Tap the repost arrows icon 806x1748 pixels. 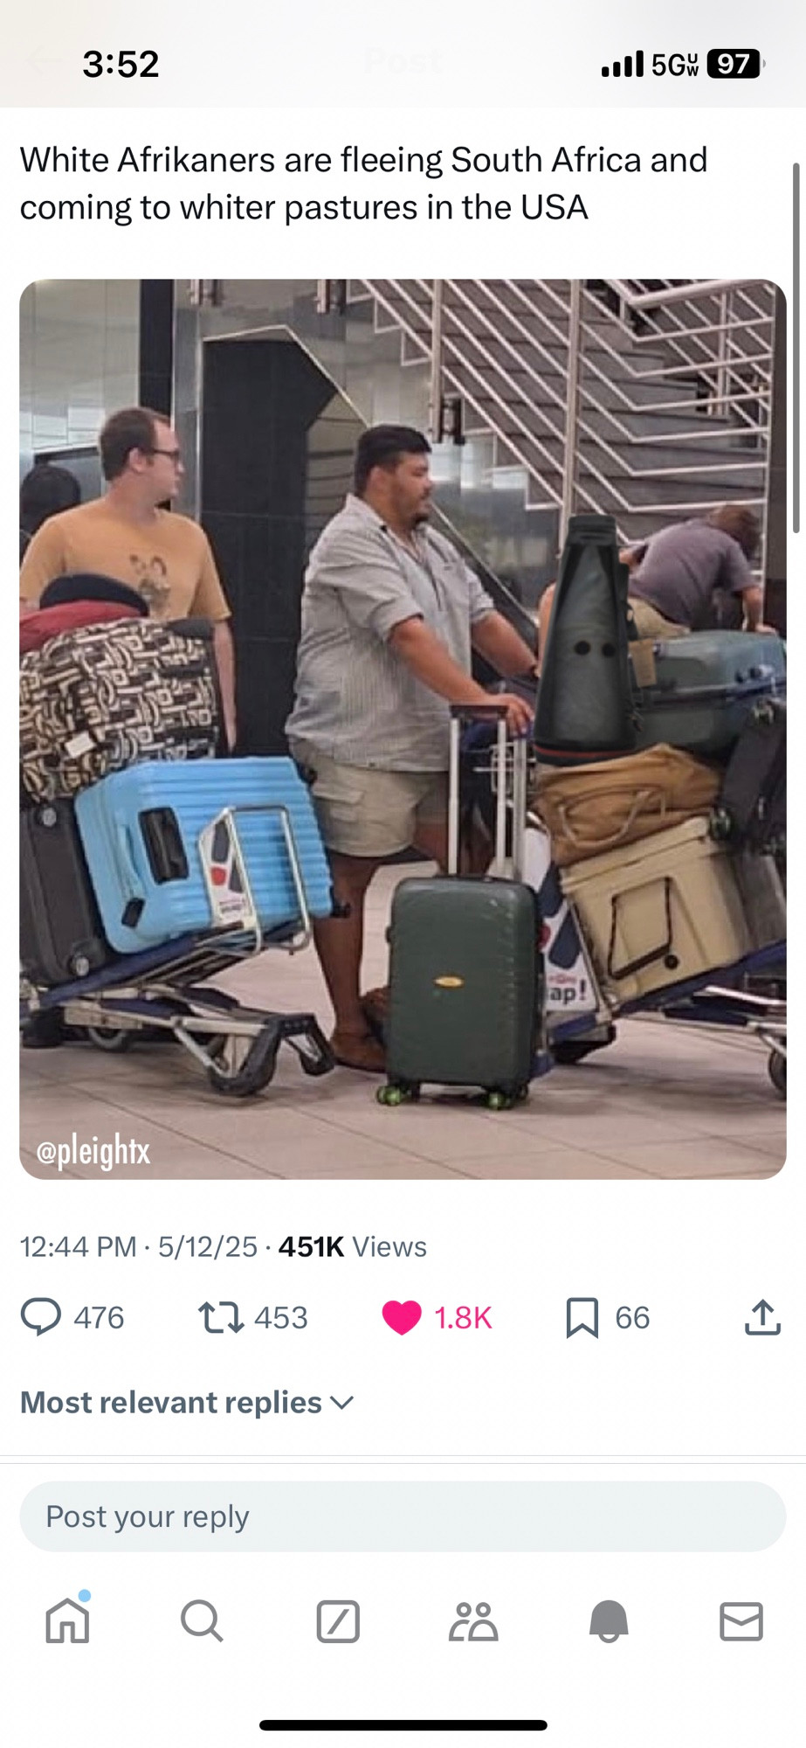coord(221,1317)
